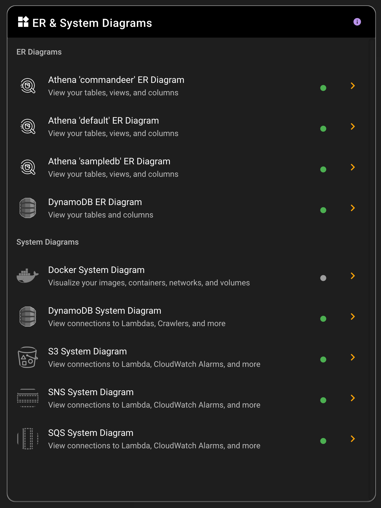Click the Docker whale icon

tap(28, 276)
